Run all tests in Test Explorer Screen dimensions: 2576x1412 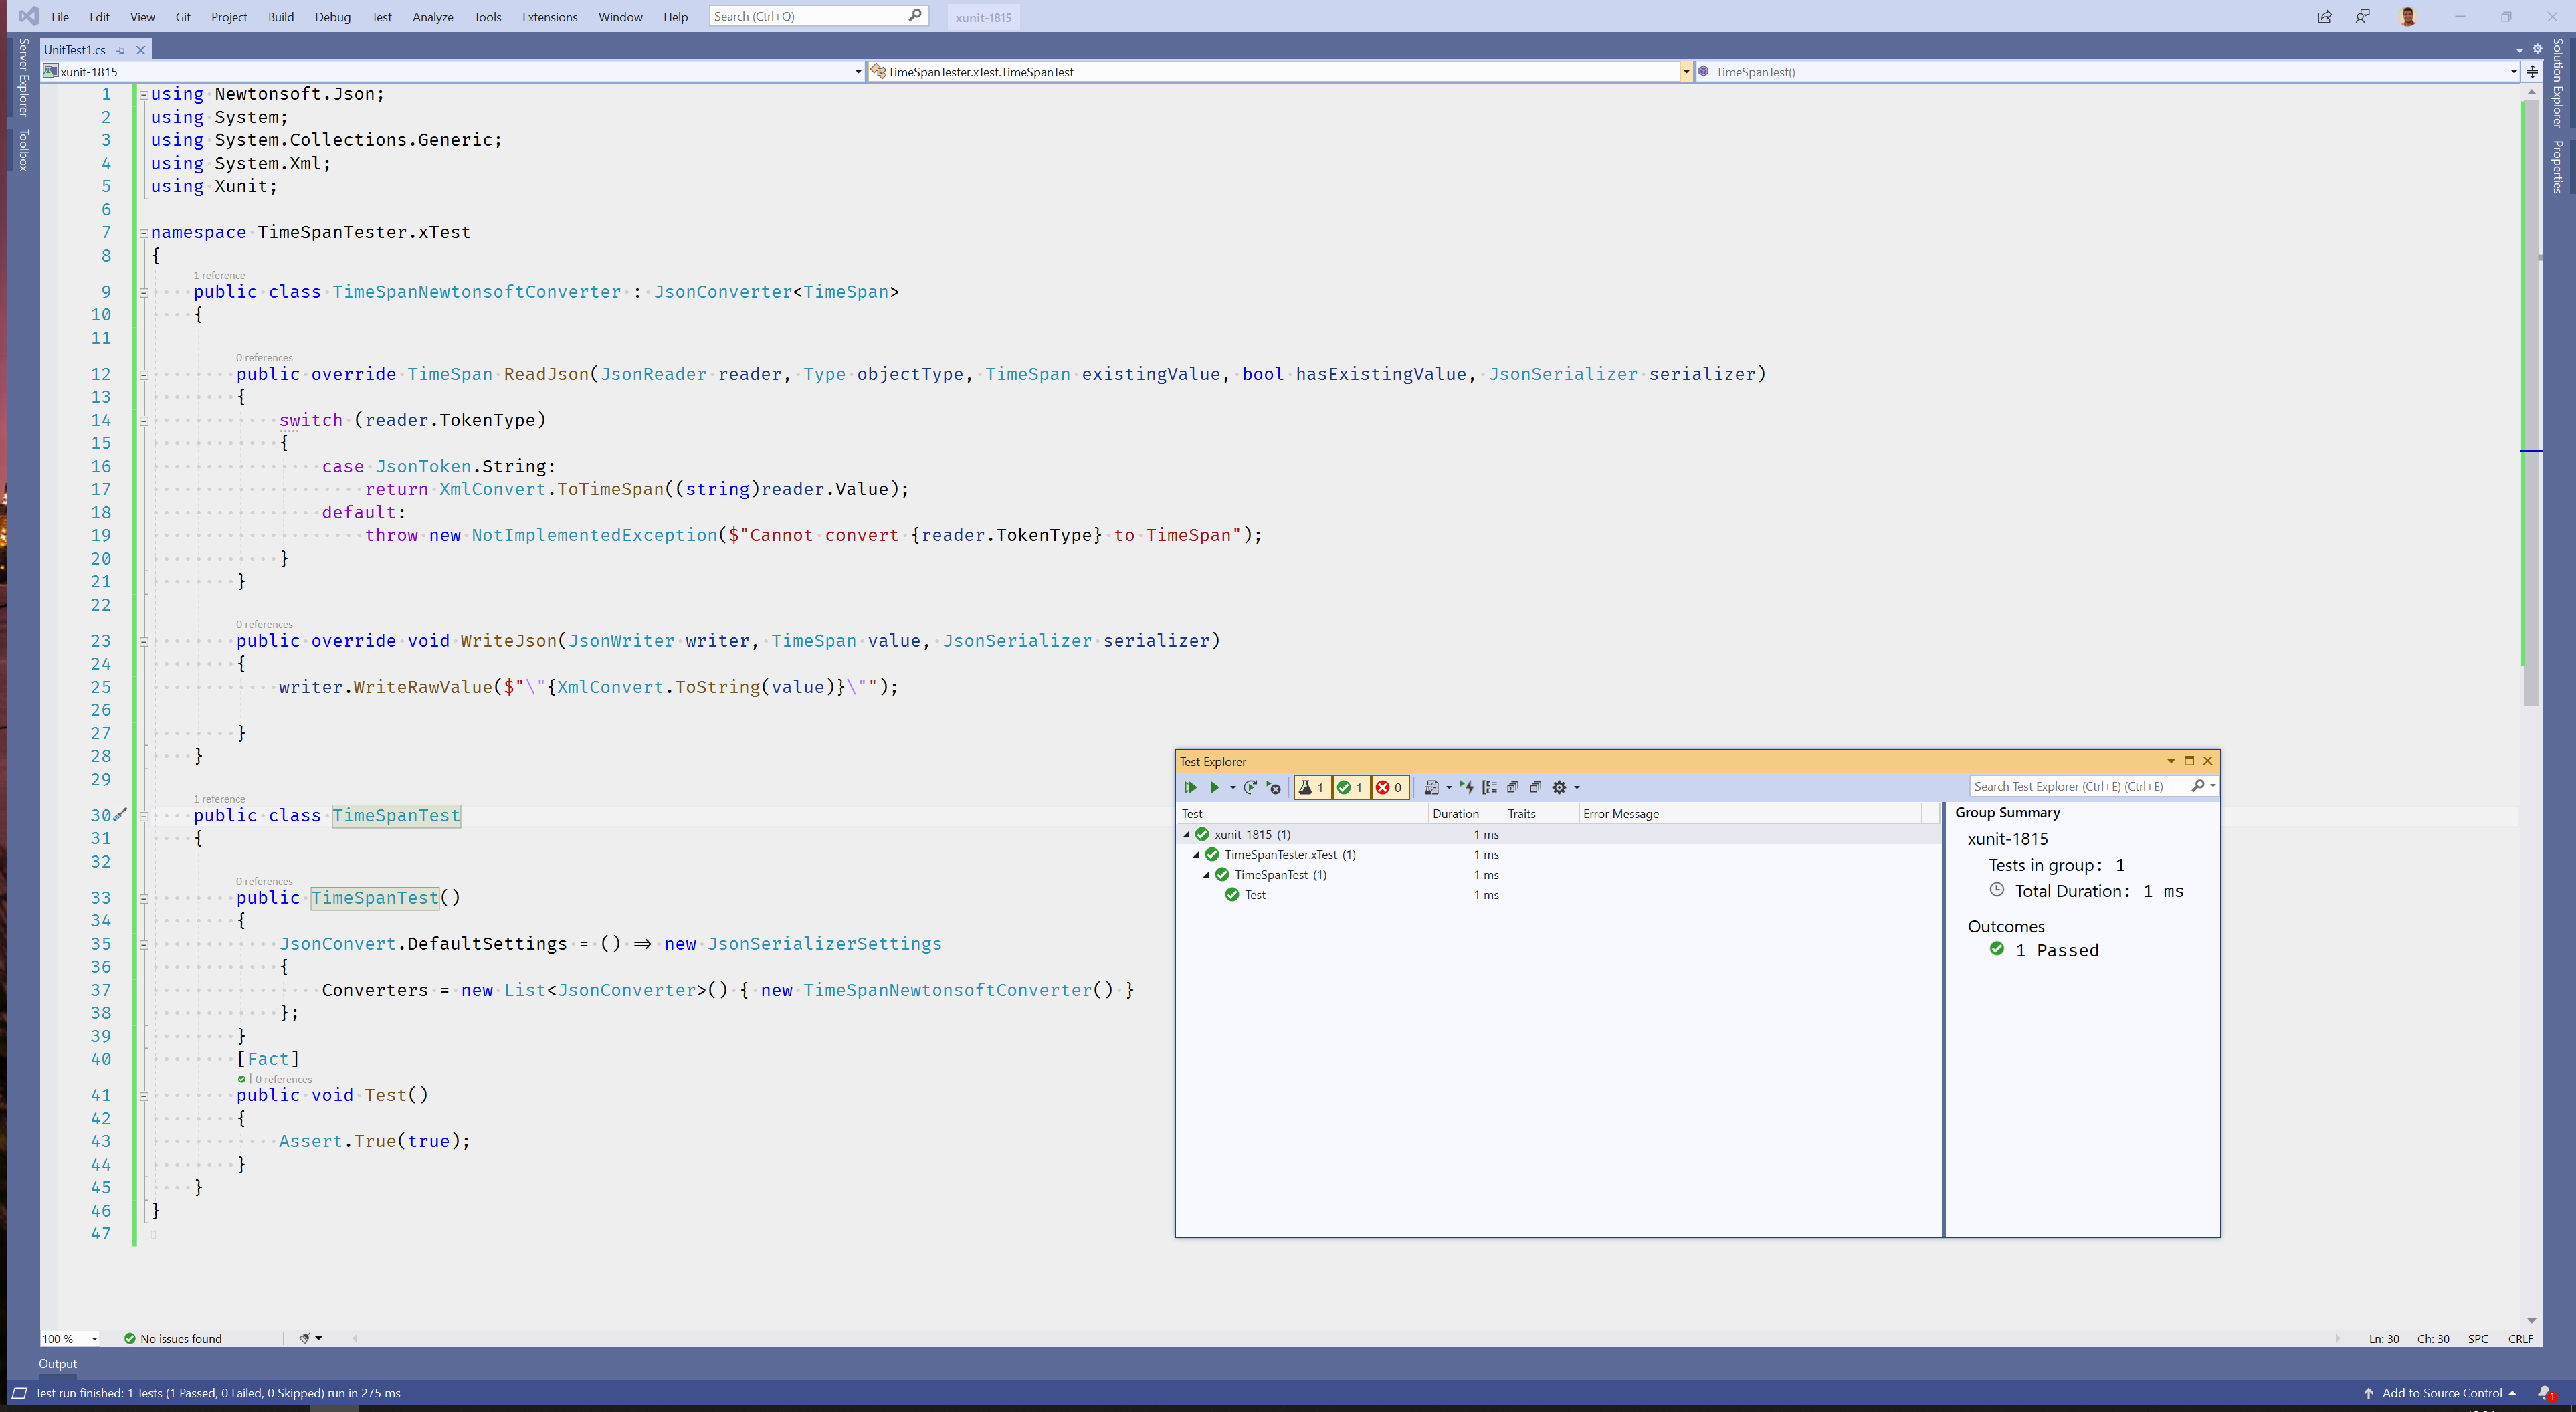coord(1191,787)
